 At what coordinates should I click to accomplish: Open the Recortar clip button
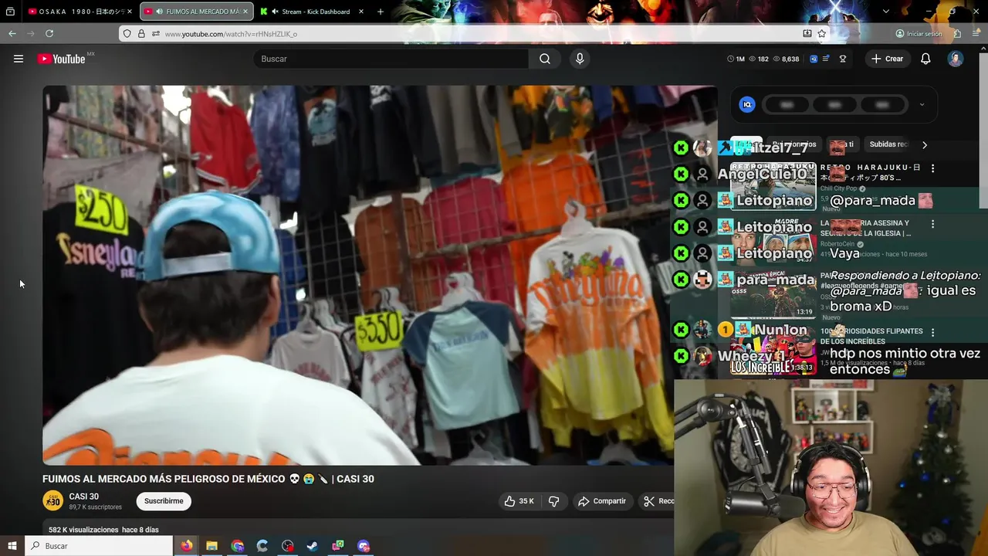pos(657,501)
